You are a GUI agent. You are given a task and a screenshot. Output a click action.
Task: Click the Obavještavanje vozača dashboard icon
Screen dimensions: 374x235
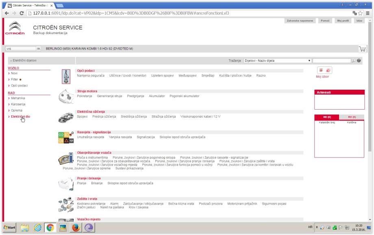[x=66, y=159]
